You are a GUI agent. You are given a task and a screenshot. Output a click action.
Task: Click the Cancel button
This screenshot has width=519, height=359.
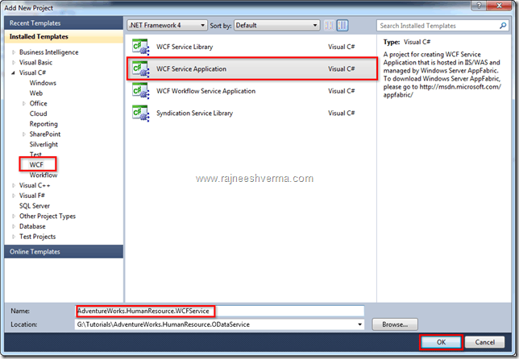click(x=484, y=342)
